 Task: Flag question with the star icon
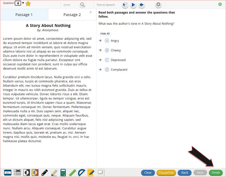pyautogui.click(x=28, y=4)
